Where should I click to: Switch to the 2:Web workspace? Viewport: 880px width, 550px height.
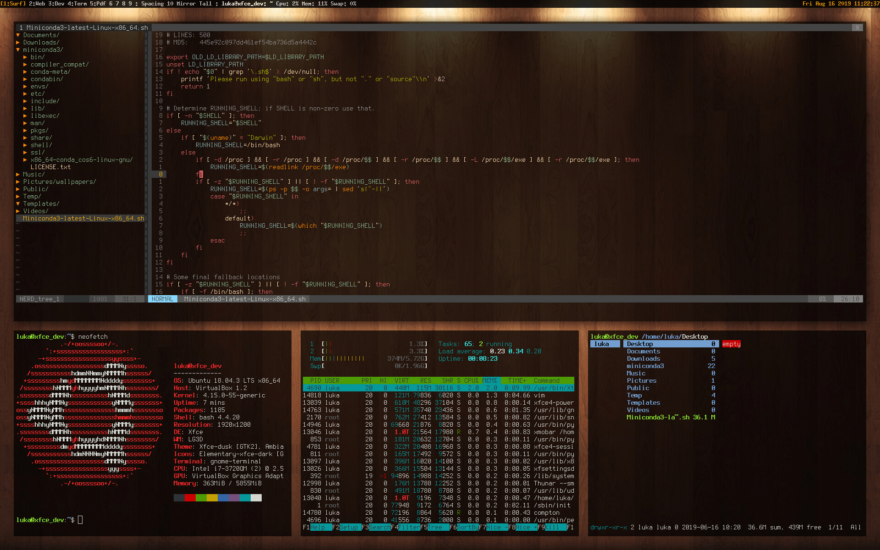(x=37, y=4)
